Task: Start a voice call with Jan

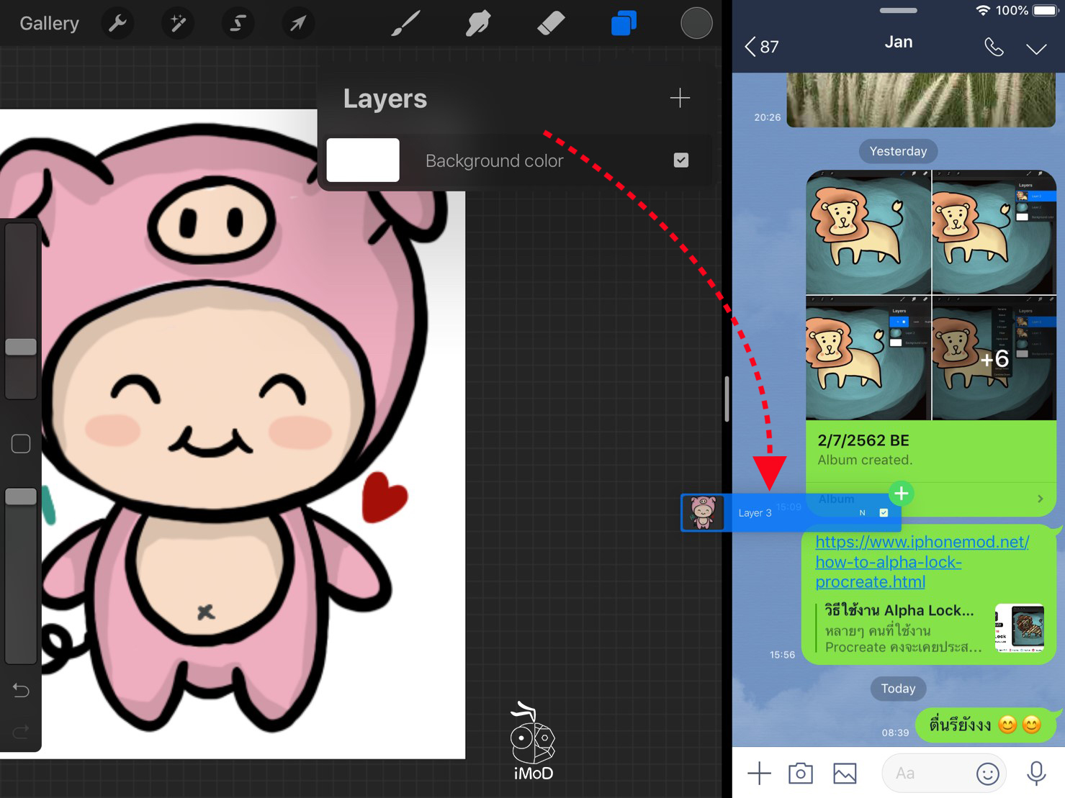Action: pos(994,47)
